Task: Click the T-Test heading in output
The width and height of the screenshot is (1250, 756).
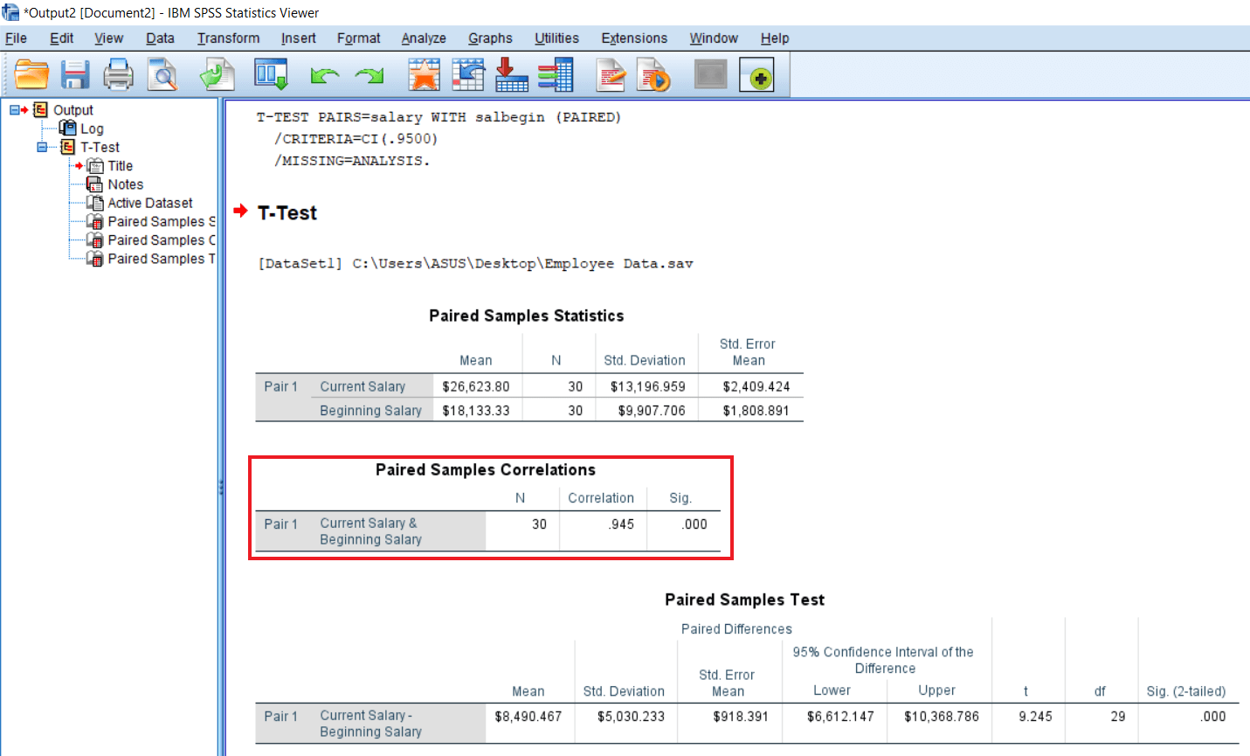Action: click(287, 212)
